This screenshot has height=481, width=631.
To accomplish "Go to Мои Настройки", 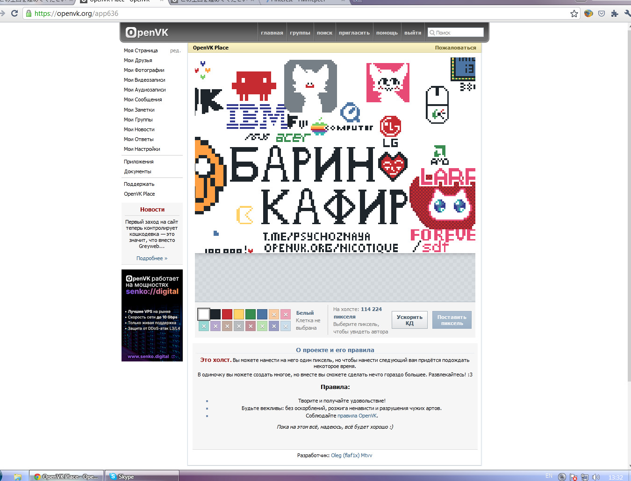I will (x=142, y=149).
